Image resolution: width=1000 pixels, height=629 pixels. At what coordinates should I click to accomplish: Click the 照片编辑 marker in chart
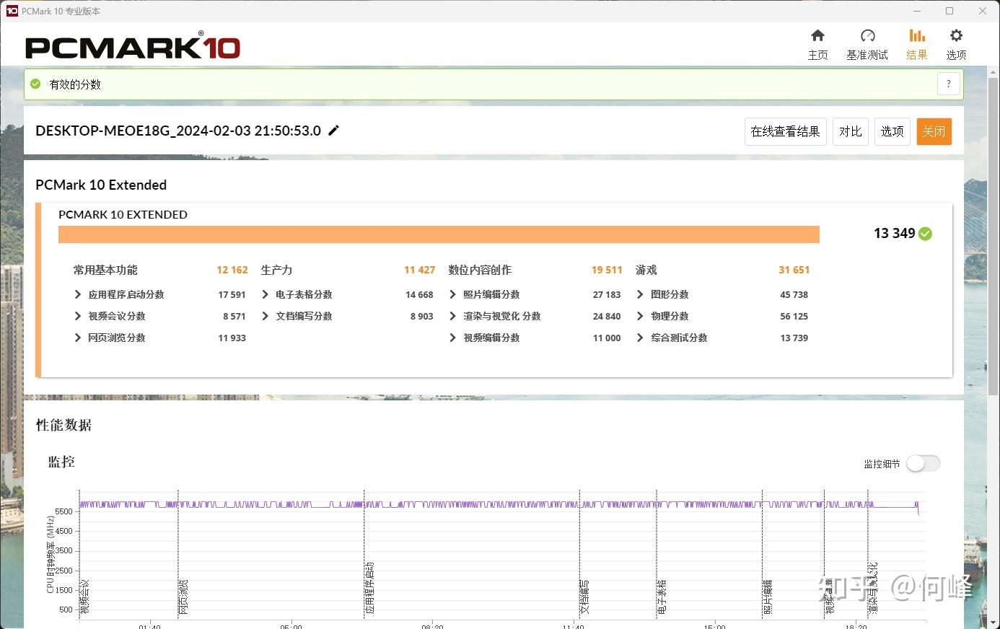[x=768, y=597]
